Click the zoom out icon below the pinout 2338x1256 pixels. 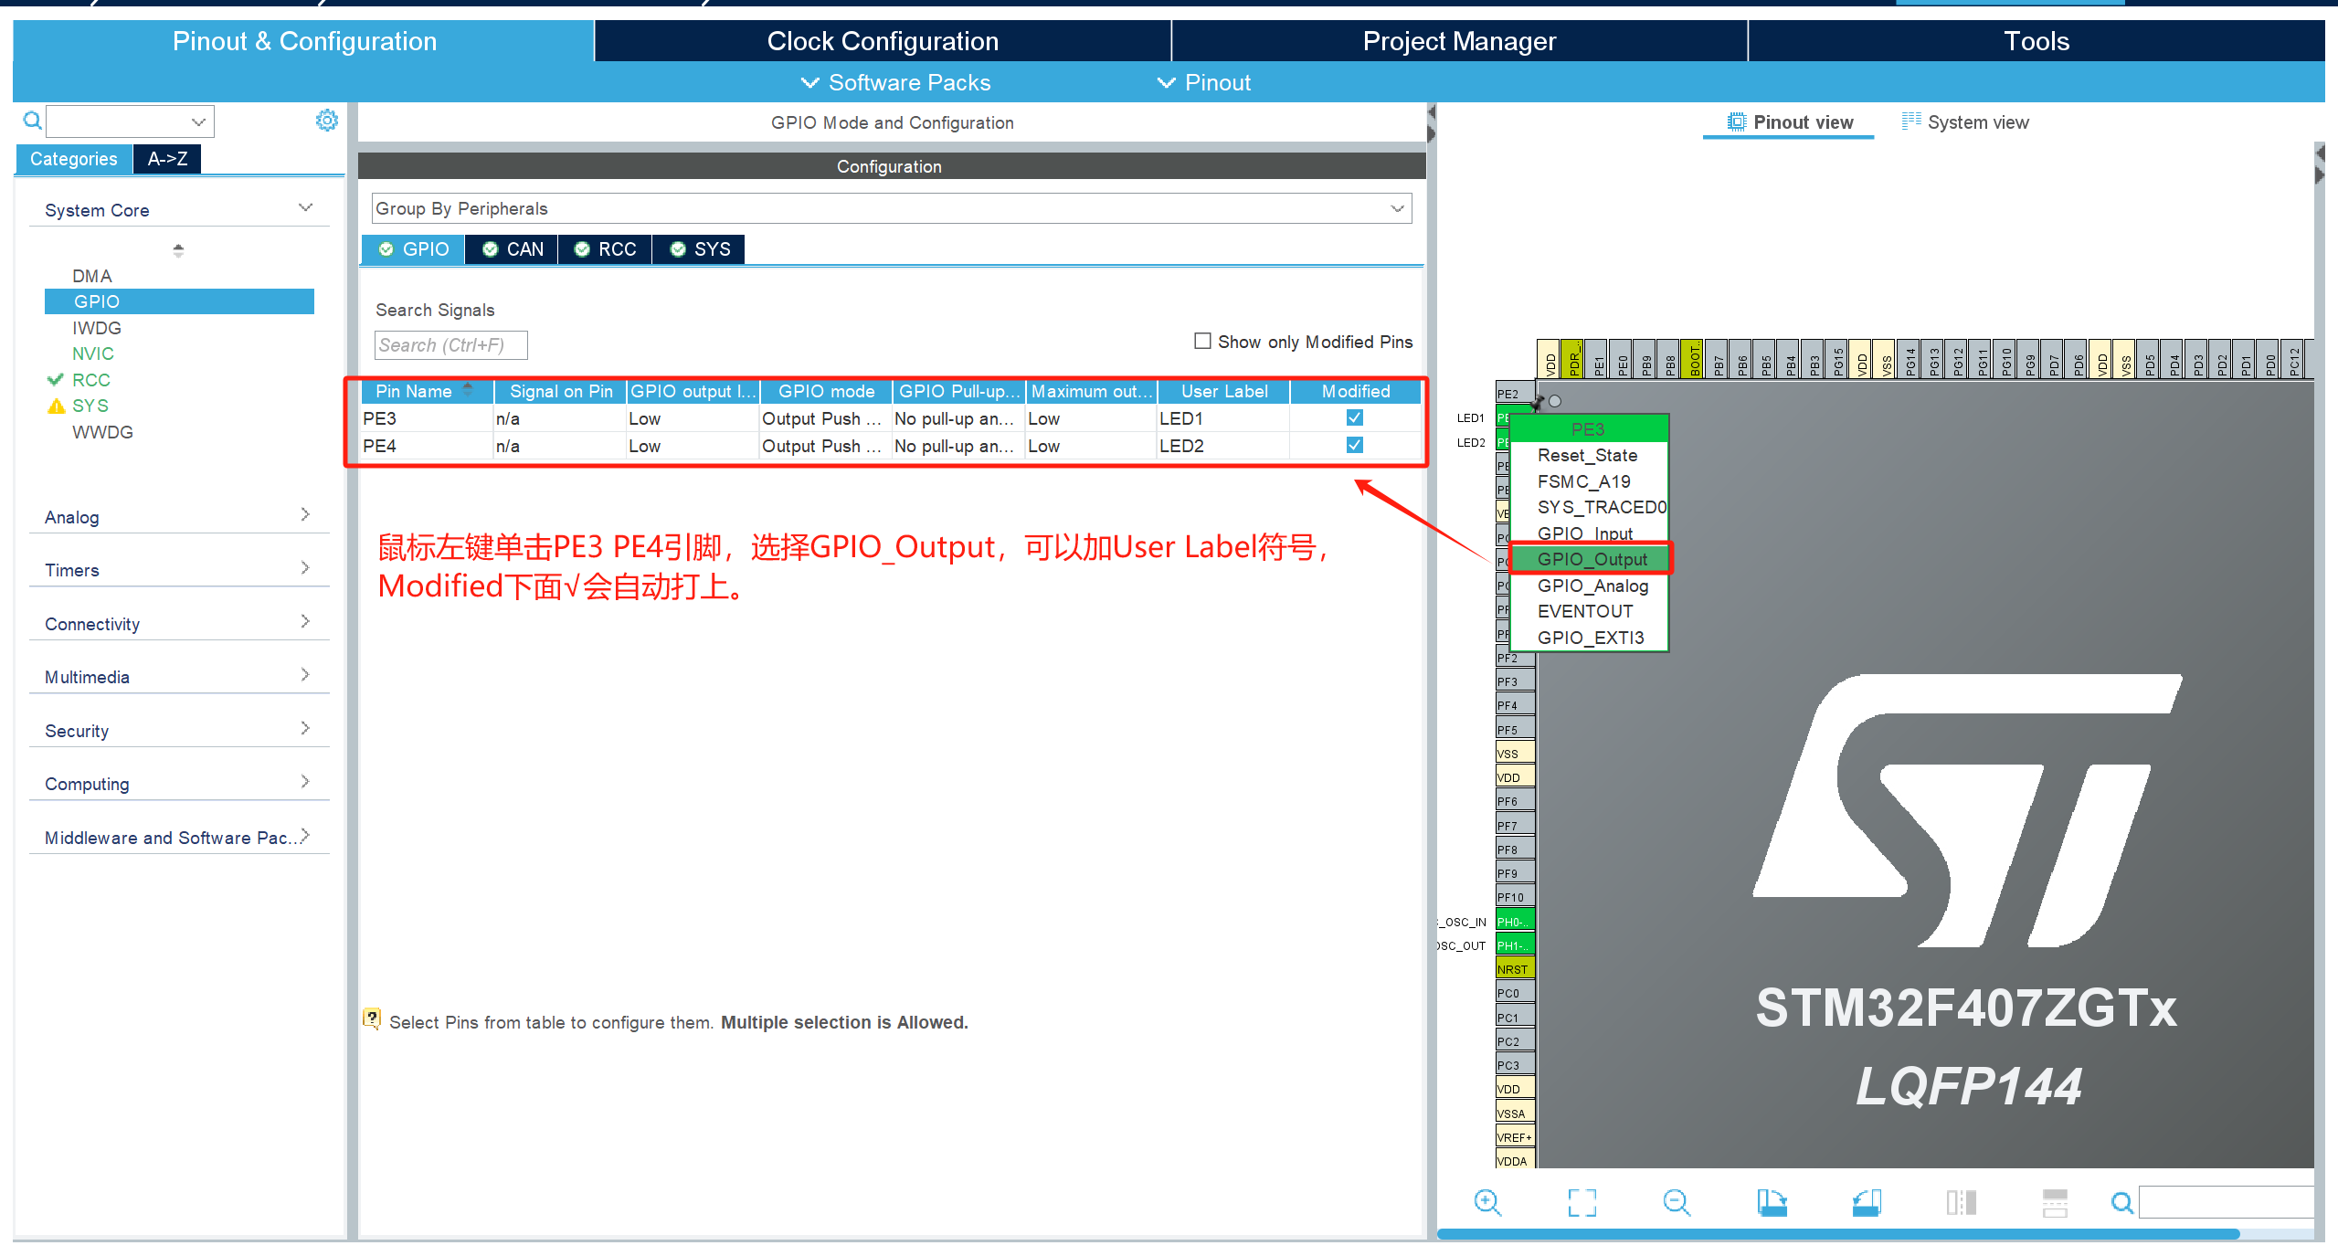[1677, 1202]
